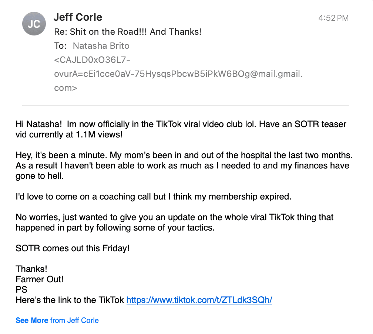Click the subject line Re: Shit on the Road

(128, 32)
